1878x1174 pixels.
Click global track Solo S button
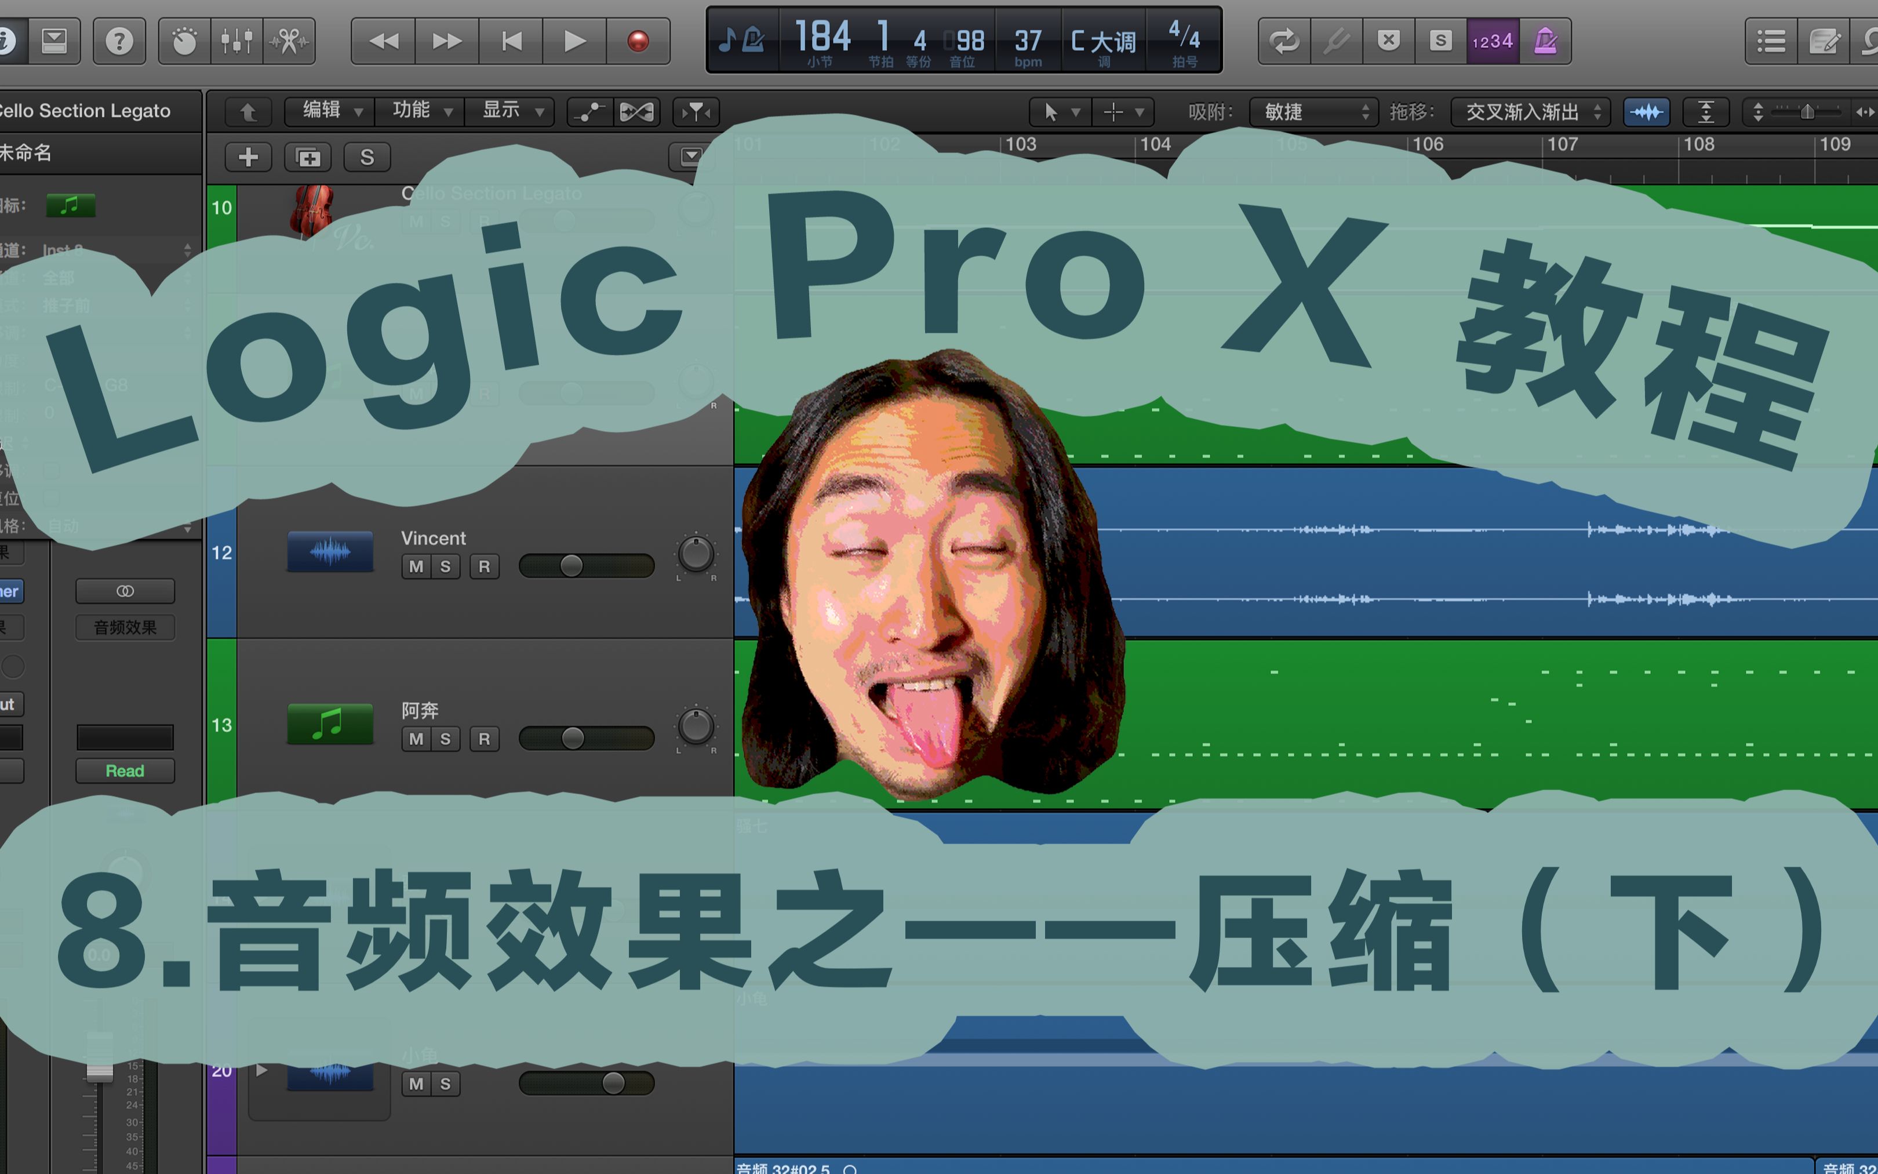point(367,158)
